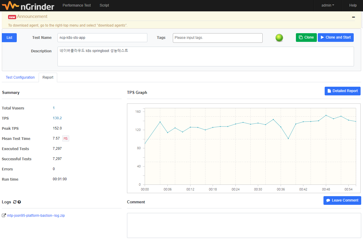Click the Run time value 00:01:00
Viewport: 363px width, 241px height.
tap(60, 179)
